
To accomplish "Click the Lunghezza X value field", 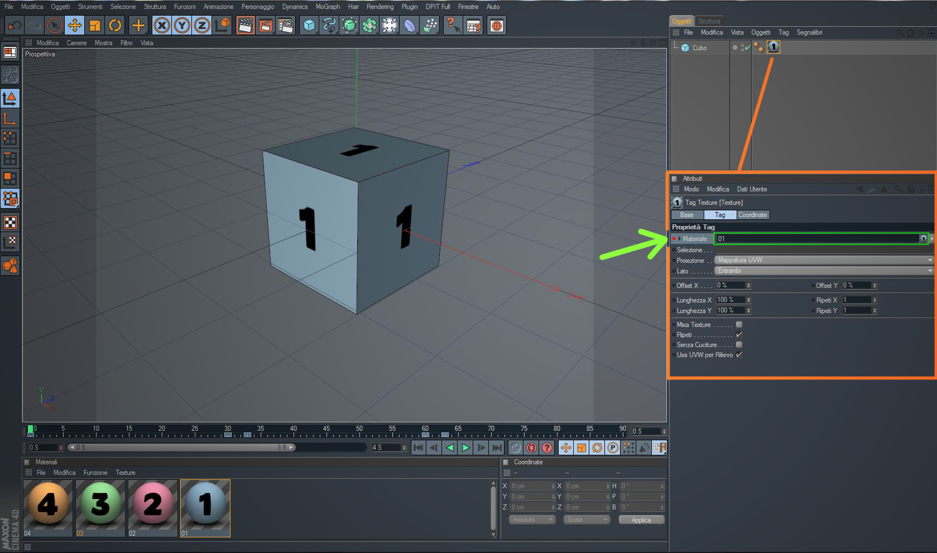I will point(731,300).
